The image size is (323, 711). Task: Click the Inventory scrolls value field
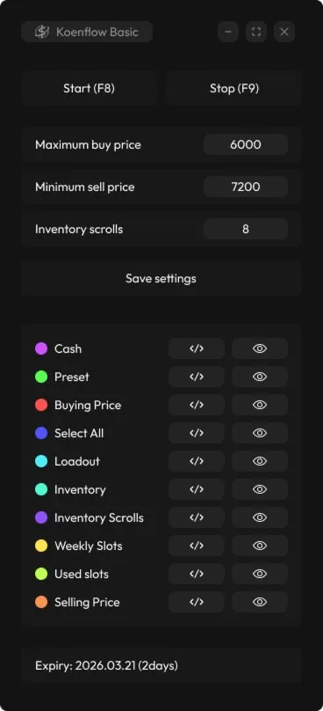tap(246, 229)
